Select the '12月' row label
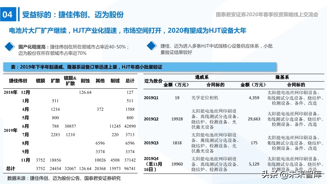The height and width of the screenshot is (184, 327). [x=26, y=92]
